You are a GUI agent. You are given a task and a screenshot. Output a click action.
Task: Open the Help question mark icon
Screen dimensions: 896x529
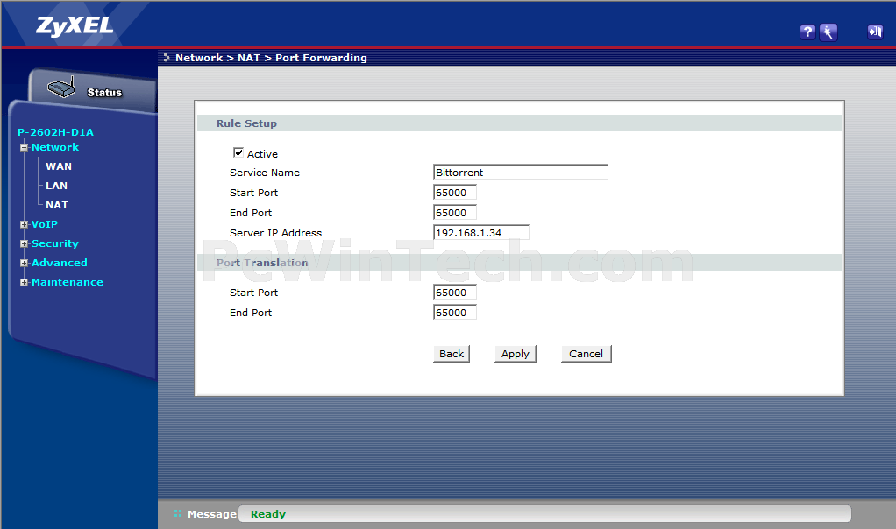(807, 32)
